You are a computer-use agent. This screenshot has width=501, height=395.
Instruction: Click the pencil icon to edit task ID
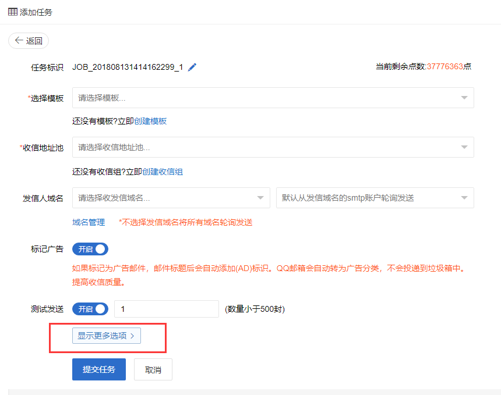point(192,67)
